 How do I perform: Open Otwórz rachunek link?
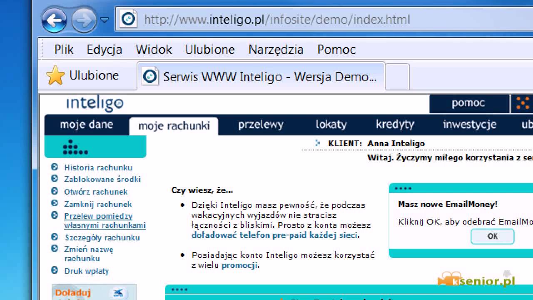point(96,192)
